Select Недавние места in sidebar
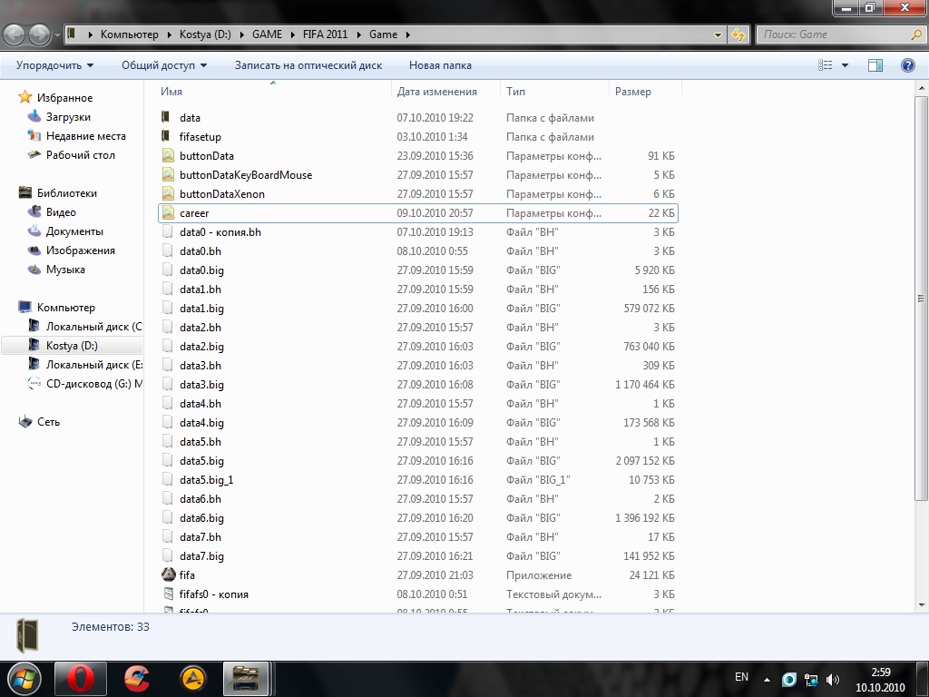929x697 pixels. pyautogui.click(x=86, y=136)
